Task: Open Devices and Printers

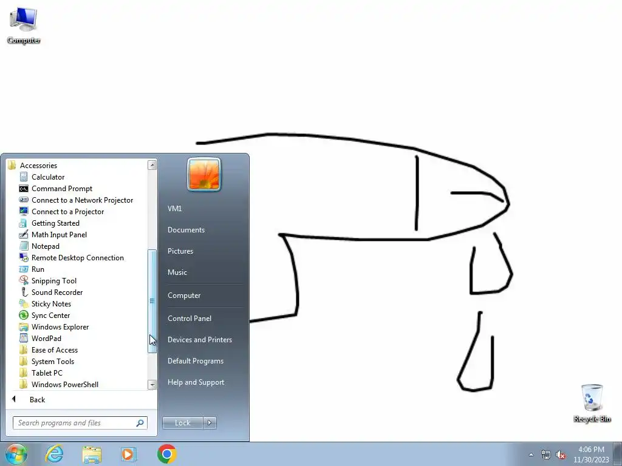Action: click(x=199, y=340)
